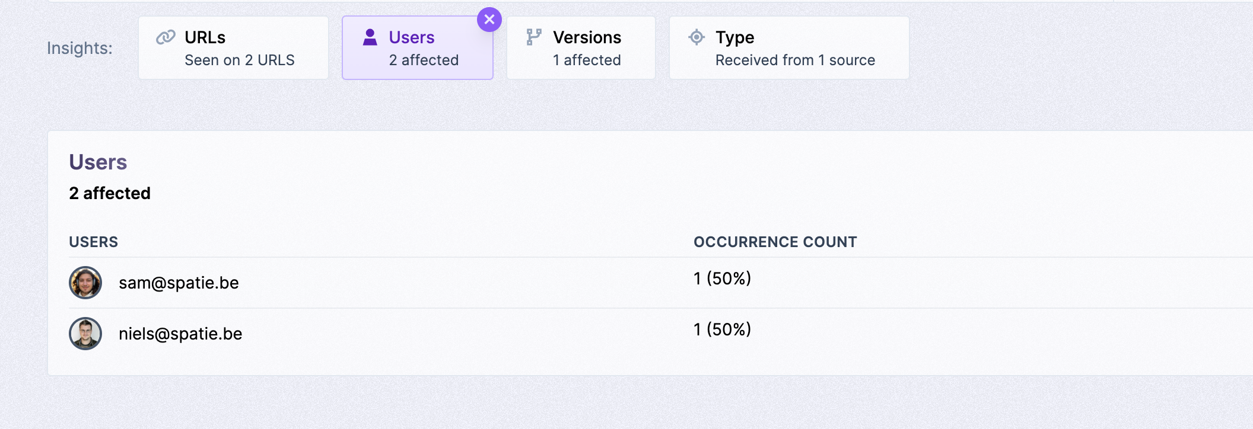1253x429 pixels.
Task: Click the bold '2 affected' panel subtitle
Action: point(110,193)
